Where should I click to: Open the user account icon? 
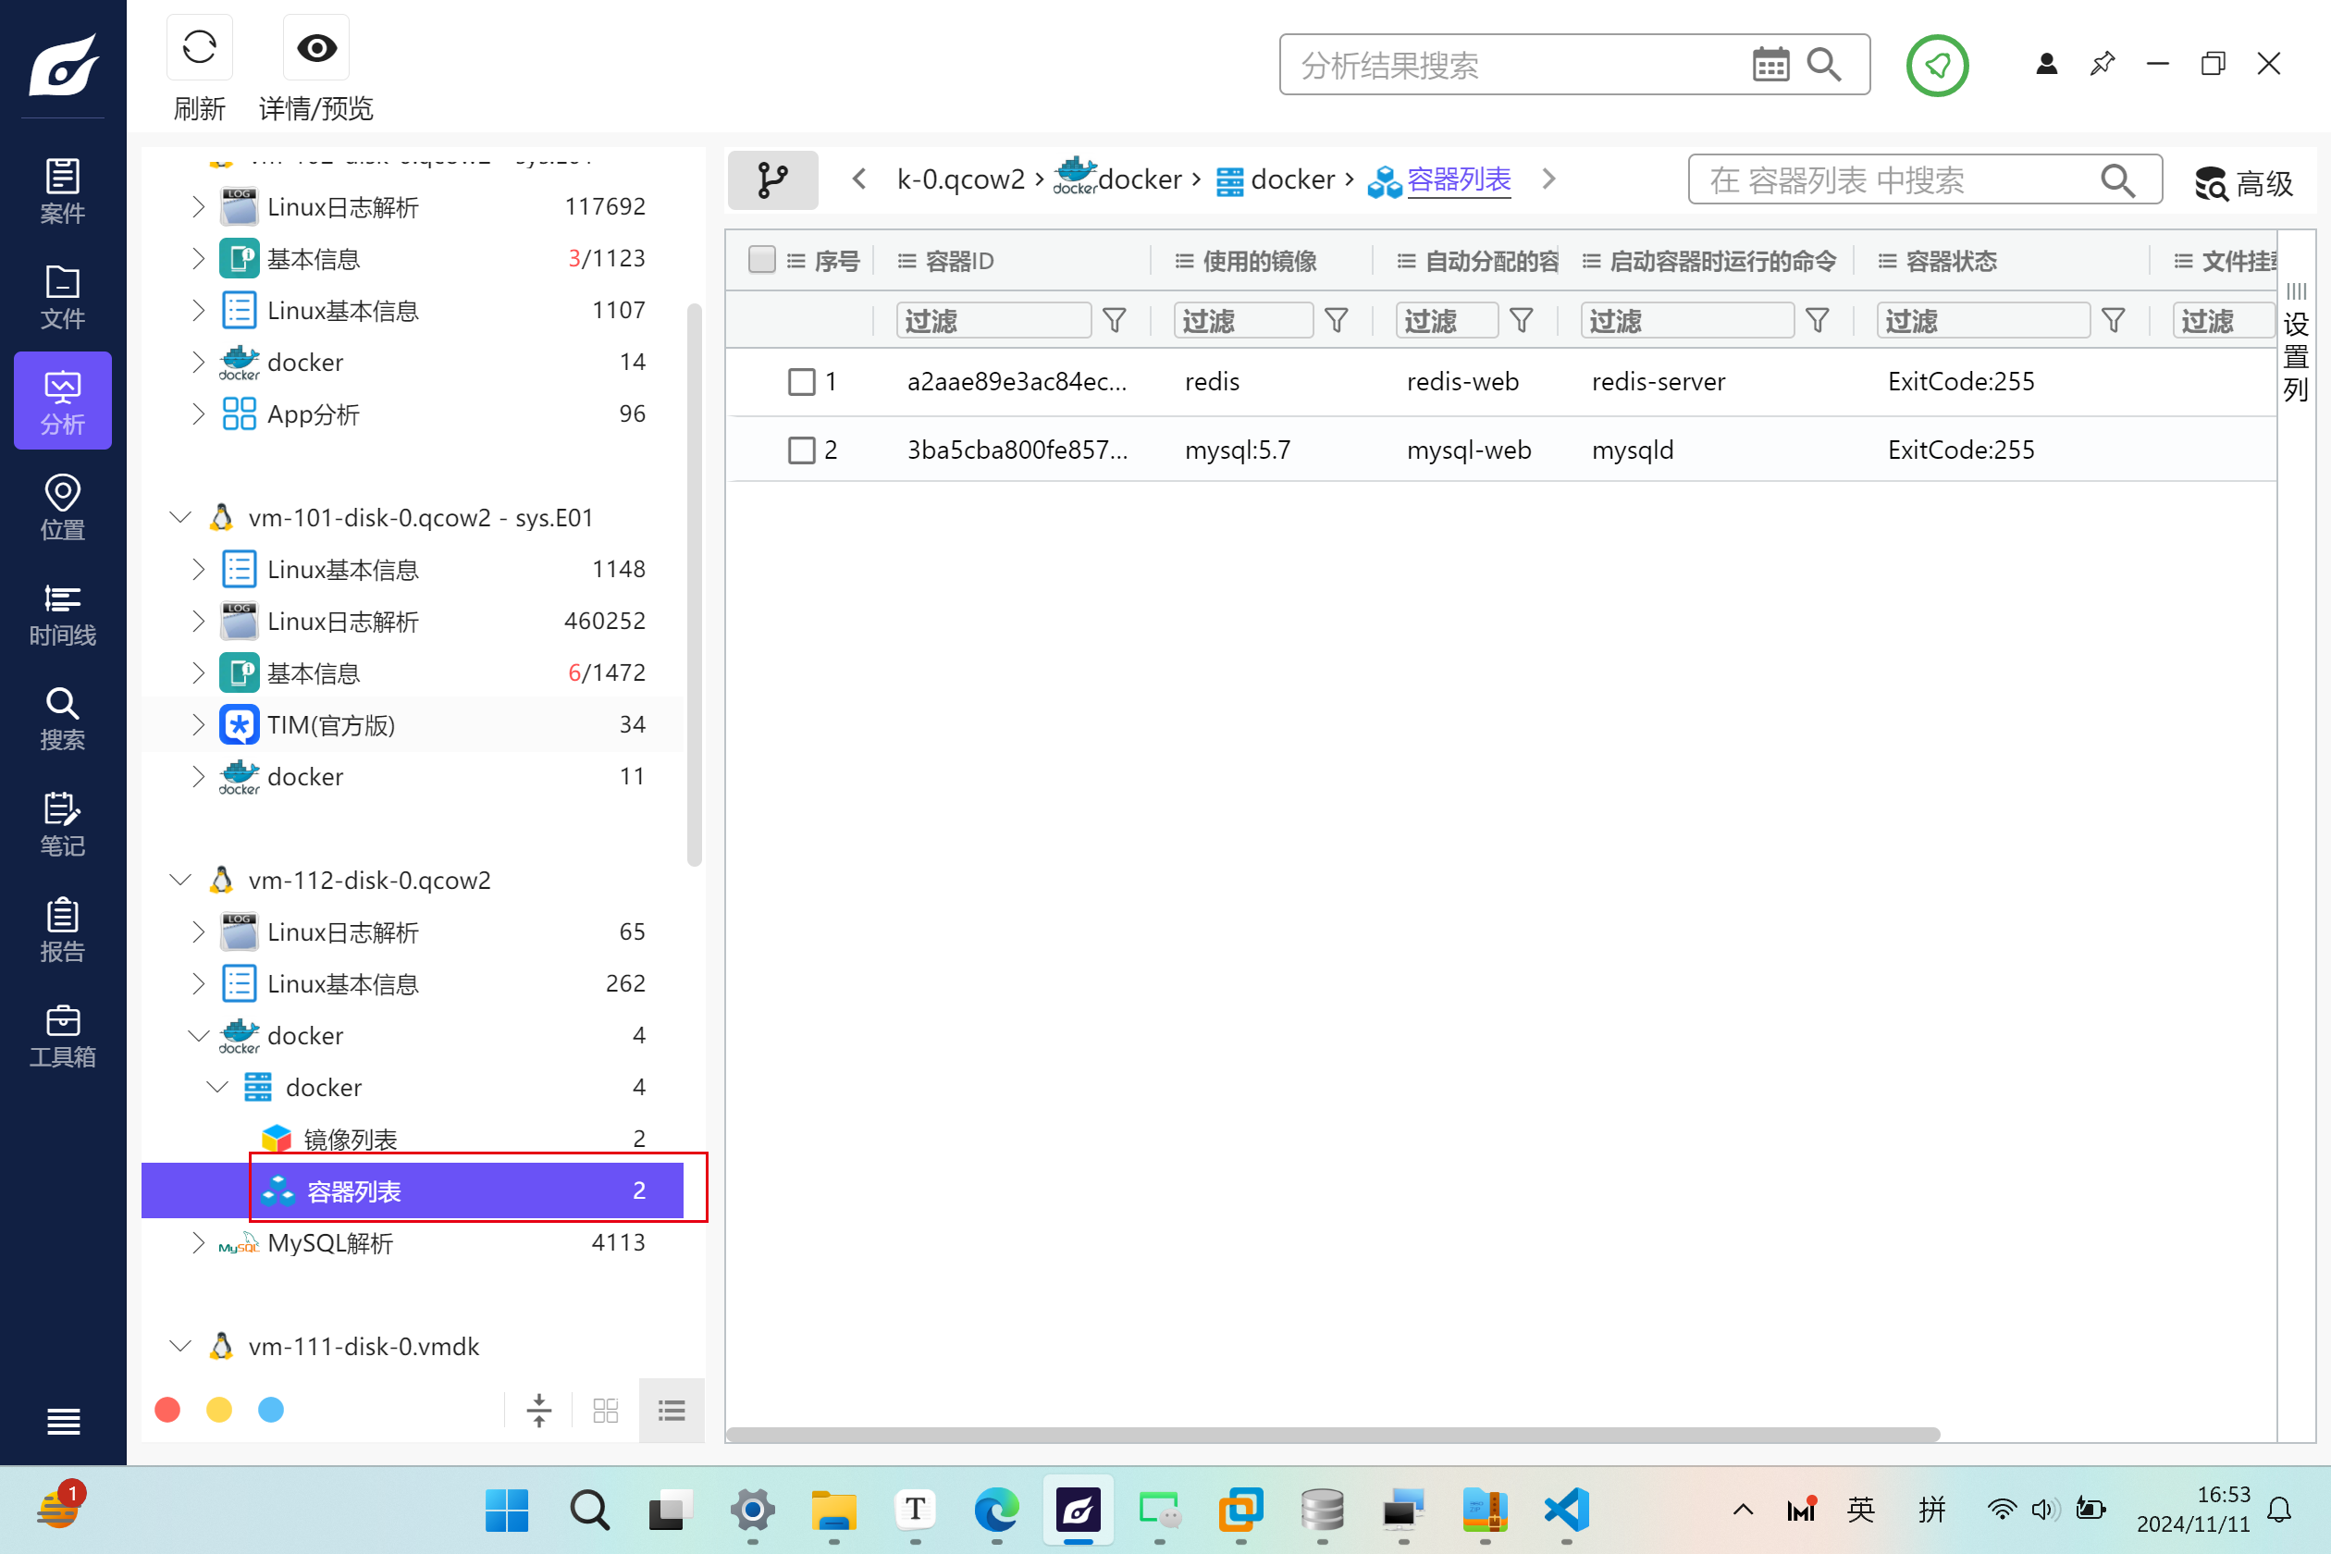click(2045, 65)
